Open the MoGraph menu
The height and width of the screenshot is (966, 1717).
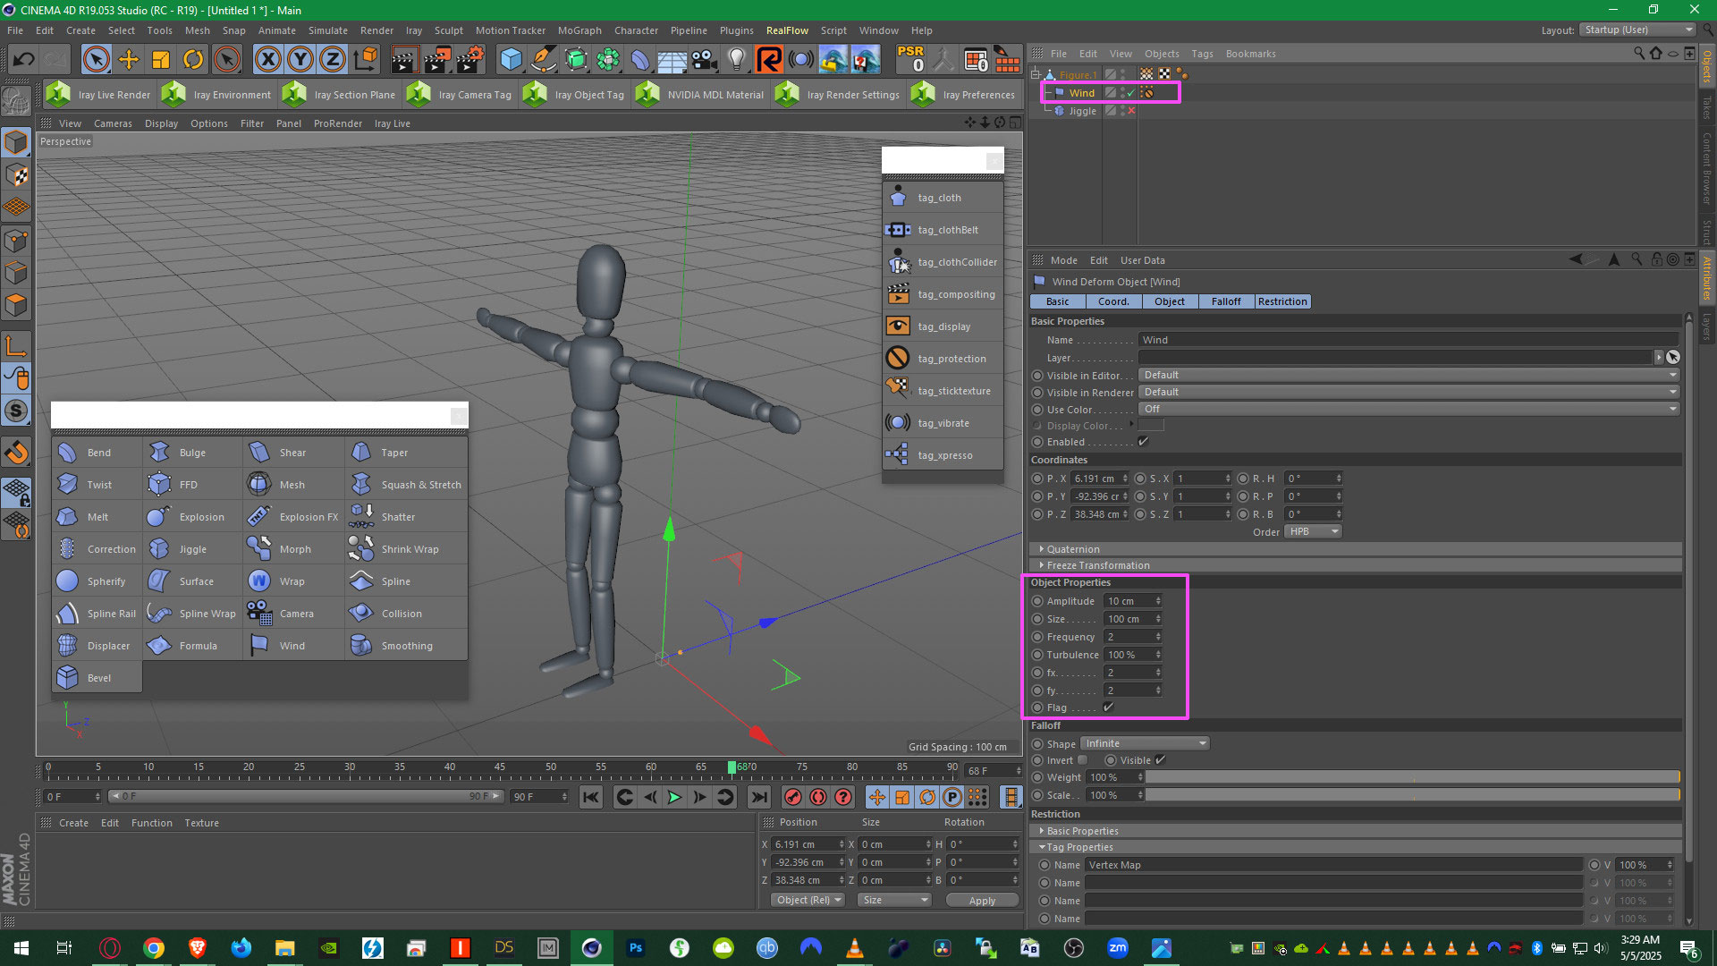coord(579,30)
